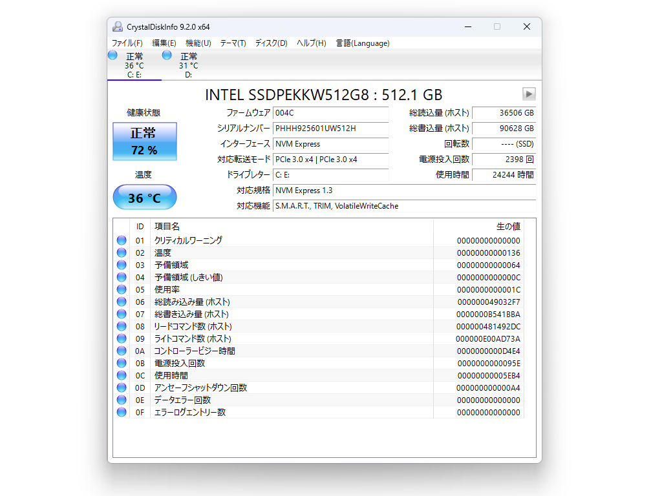Click raw value 0000000B541BBA
This screenshot has height=496, width=662.
488,315
